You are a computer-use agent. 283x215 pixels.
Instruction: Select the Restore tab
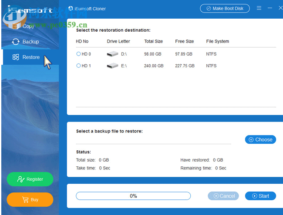coord(30,57)
